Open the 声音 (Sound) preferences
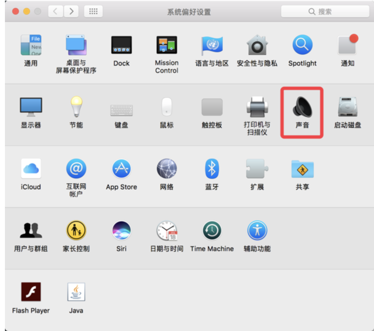 click(x=302, y=107)
